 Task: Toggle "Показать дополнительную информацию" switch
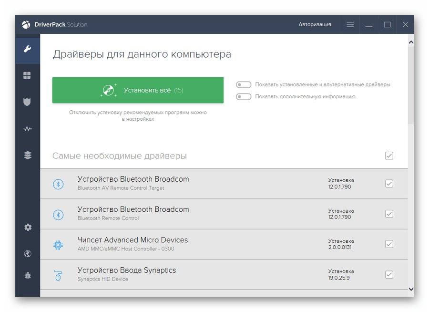244,96
